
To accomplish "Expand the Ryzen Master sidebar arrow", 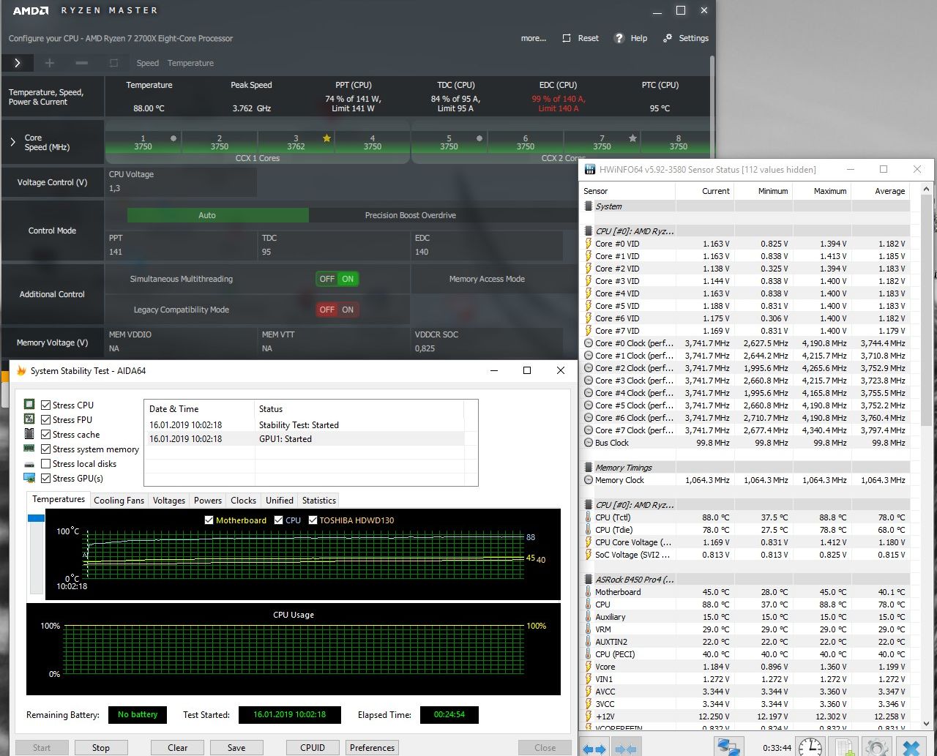I will [x=18, y=63].
